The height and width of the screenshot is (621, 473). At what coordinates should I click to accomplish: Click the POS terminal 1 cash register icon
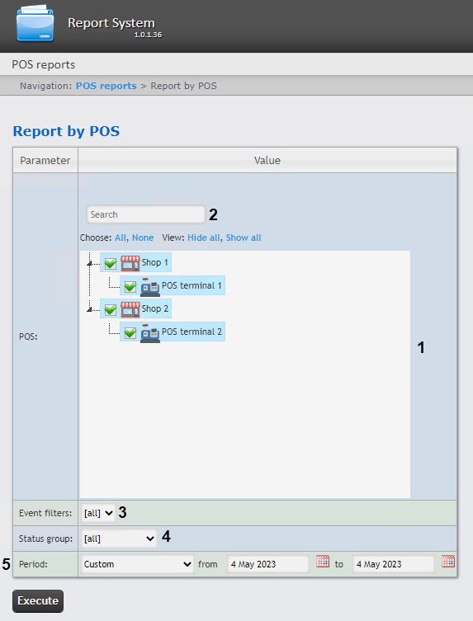(150, 286)
